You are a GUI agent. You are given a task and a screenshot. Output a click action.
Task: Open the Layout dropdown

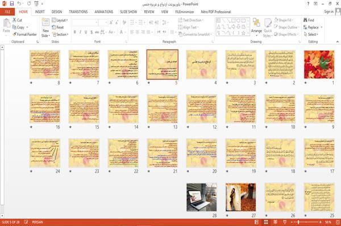point(60,20)
